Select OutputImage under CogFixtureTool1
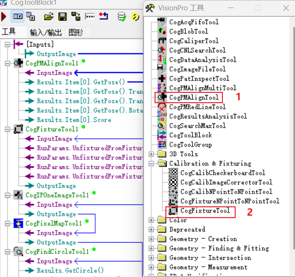Screen dimensions: 295x277 [x=56, y=186]
